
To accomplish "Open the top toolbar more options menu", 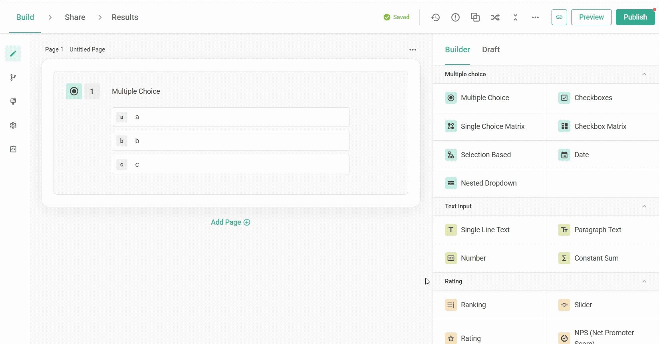I will pos(535,17).
